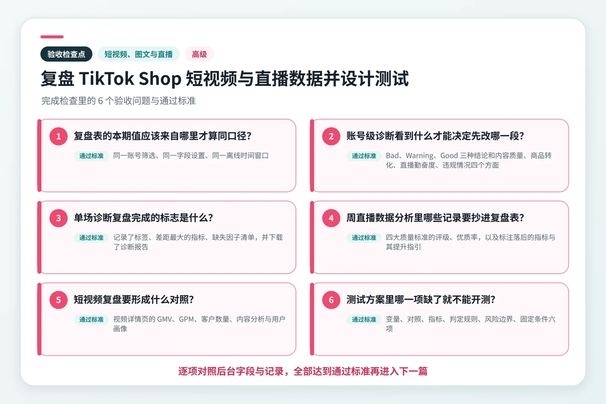The image size is (606, 404).
Task: Click answer text 视频详情页的 GMV、GPM
Action: [199, 324]
